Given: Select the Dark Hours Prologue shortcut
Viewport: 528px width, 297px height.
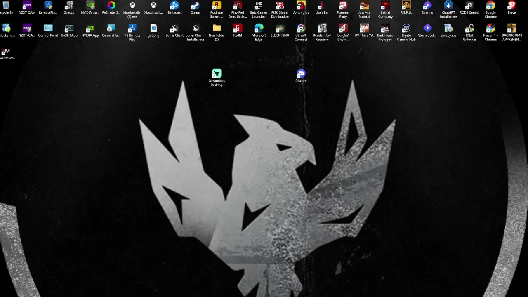Looking at the screenshot, I should 385,28.
